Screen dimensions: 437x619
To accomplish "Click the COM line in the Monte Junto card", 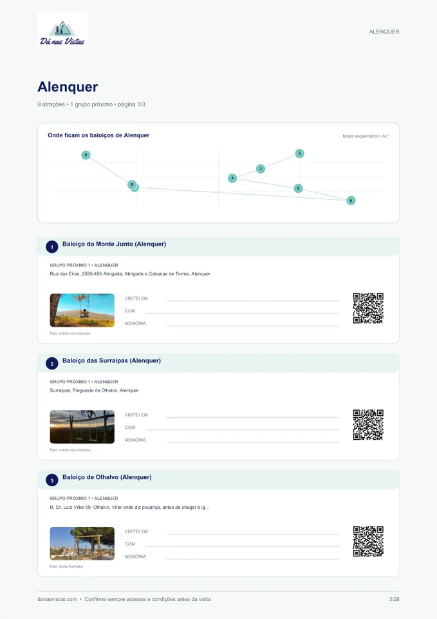I will [x=243, y=313].
